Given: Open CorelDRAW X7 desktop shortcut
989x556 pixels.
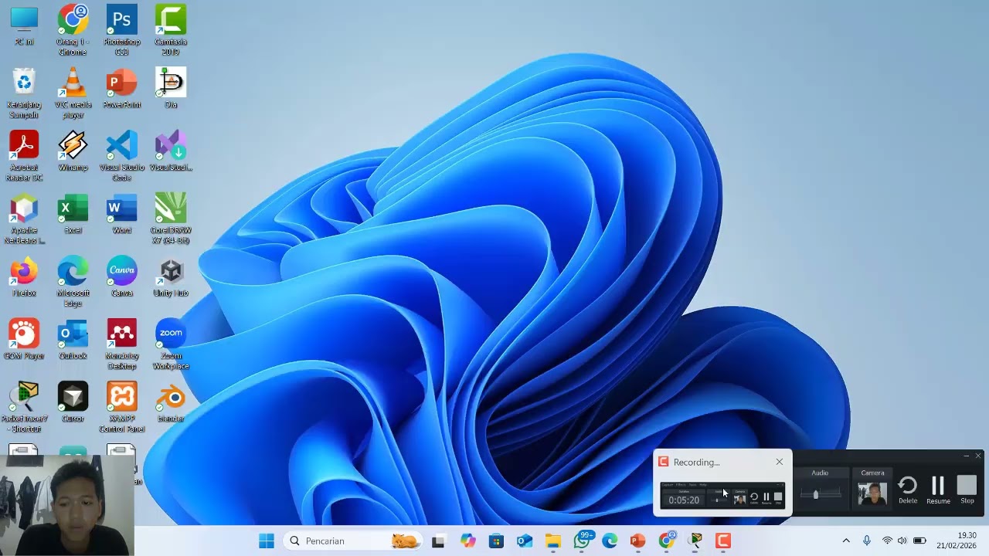Looking at the screenshot, I should [x=170, y=219].
